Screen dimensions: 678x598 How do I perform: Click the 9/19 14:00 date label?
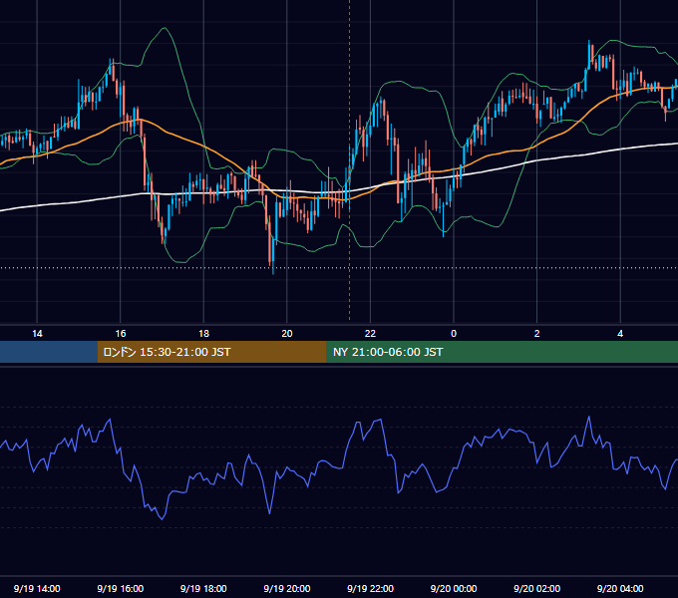tap(37, 588)
